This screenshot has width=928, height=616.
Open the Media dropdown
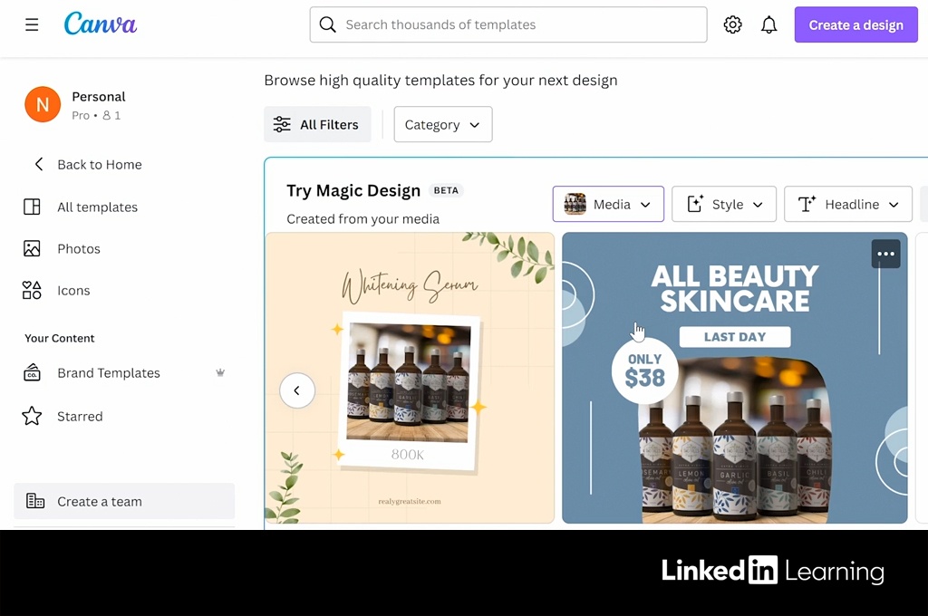tap(608, 205)
